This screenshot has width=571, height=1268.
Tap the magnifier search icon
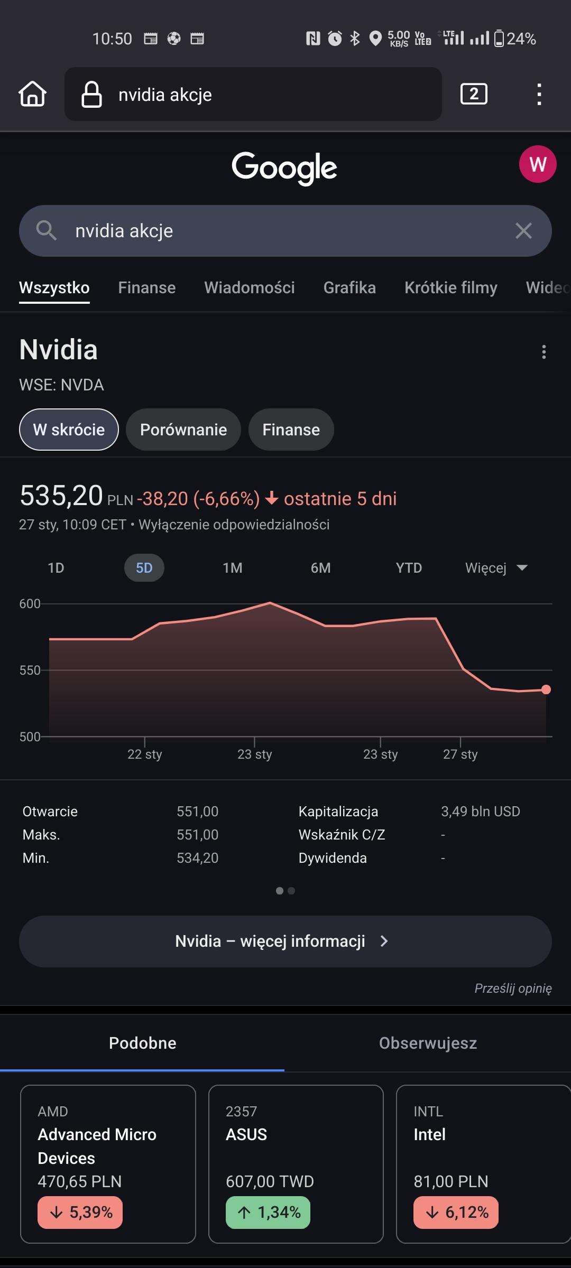(x=46, y=231)
